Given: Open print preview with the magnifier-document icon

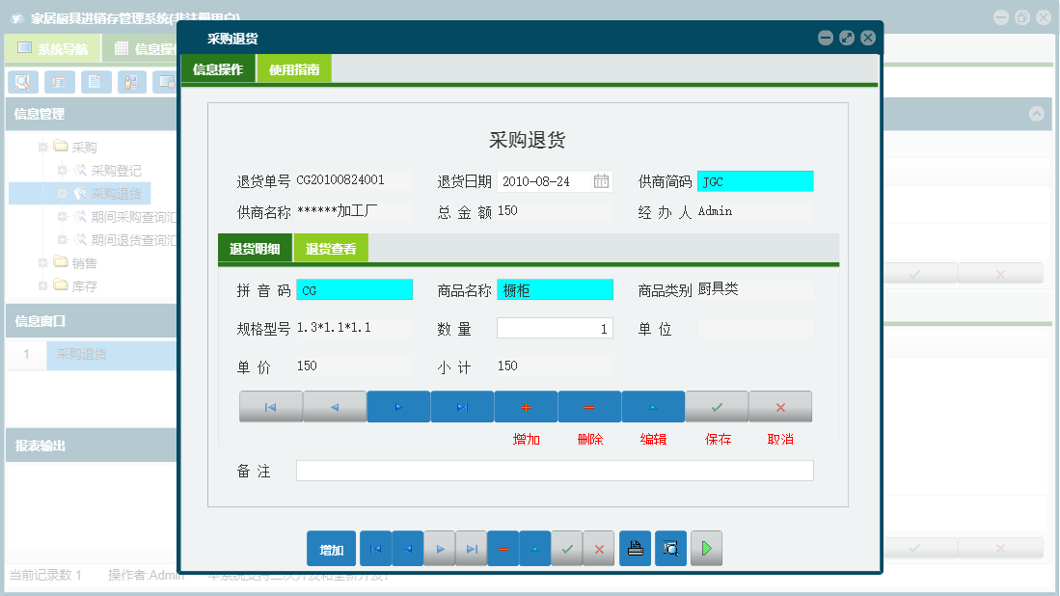Looking at the screenshot, I should [670, 548].
